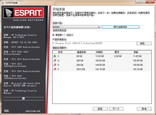Screen dimensions: 156x115
Task: Select the E: volume row label
Action: pyautogui.click(x=58, y=65)
